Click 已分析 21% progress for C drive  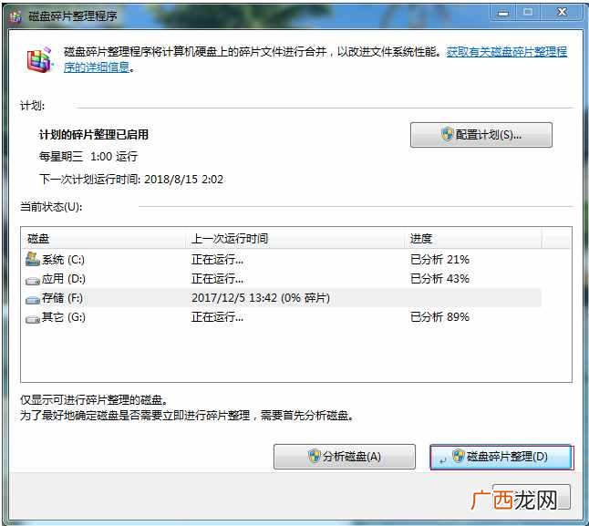[439, 260]
